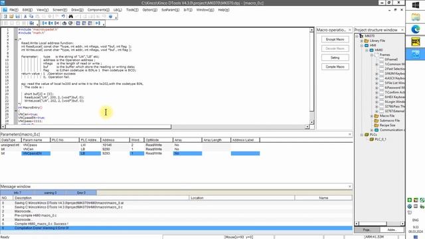Image resolution: width=425 pixels, height=239 pixels.
Task: Expand the 9:Login Window frame node
Action: tap(377, 102)
